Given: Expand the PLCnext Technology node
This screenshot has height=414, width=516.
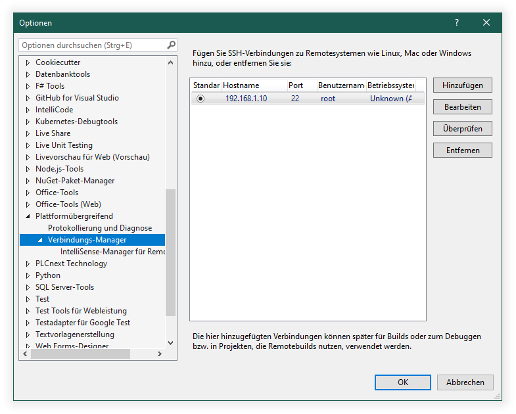Looking at the screenshot, I should [x=28, y=264].
